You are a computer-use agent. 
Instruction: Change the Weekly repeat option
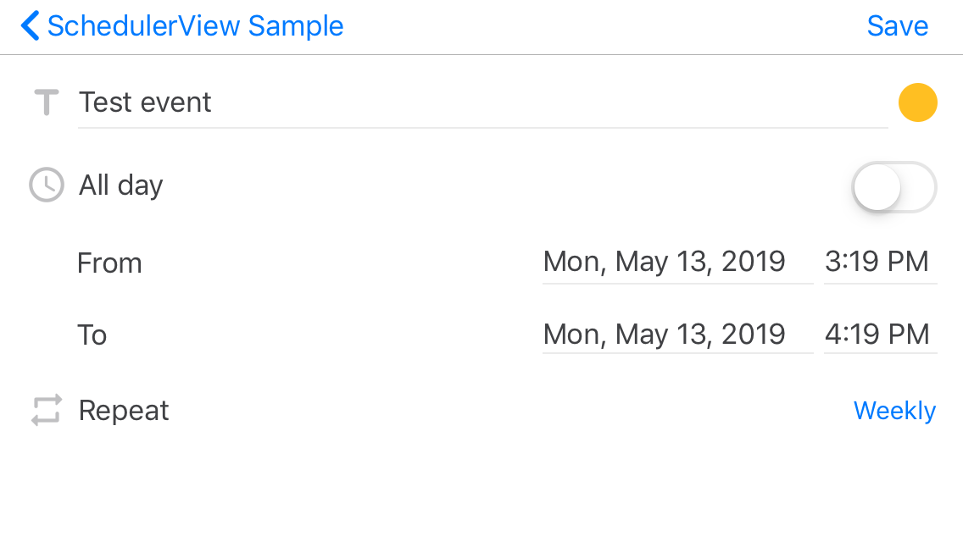point(894,411)
